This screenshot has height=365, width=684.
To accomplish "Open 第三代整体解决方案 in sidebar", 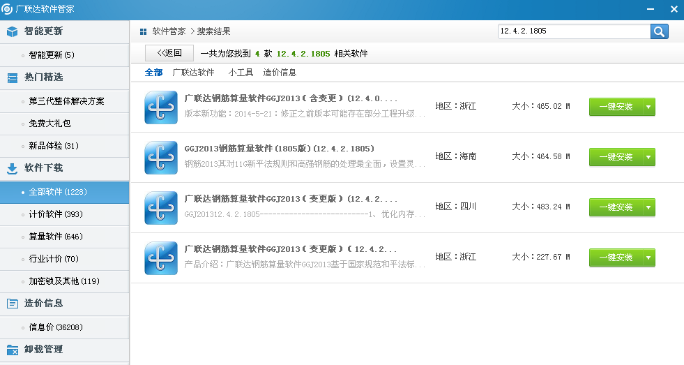I will [65, 101].
